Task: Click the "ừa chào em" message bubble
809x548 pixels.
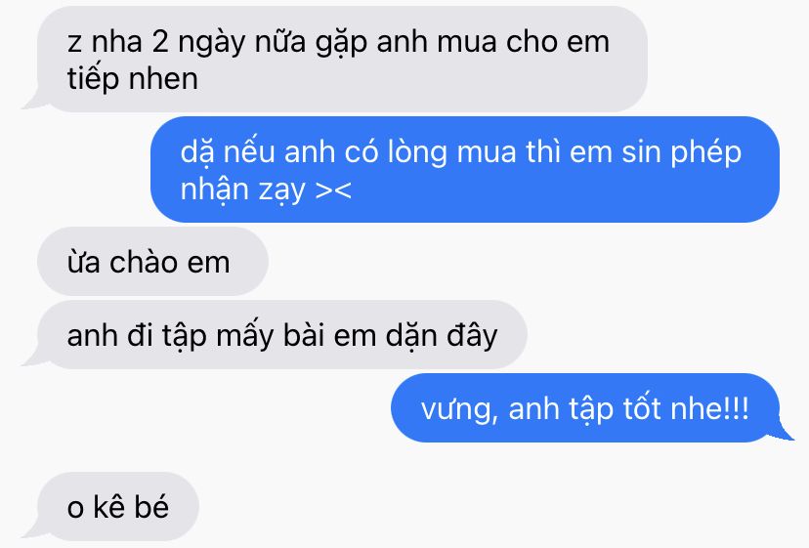Action: pyautogui.click(x=152, y=262)
